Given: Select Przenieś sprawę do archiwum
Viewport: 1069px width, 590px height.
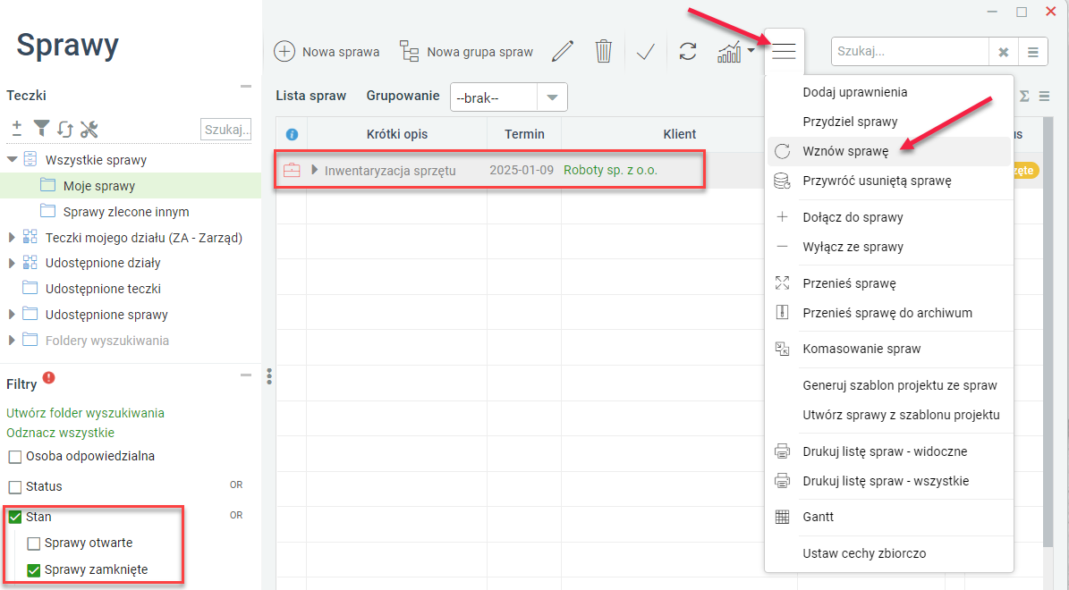Looking at the screenshot, I should point(888,313).
